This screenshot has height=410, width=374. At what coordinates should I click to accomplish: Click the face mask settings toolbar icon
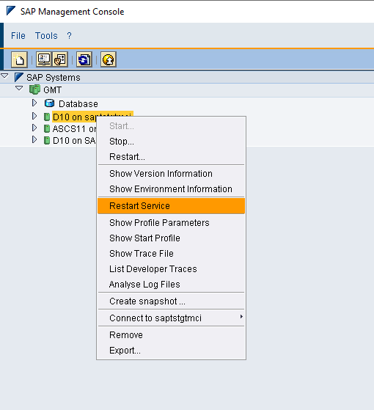(60, 59)
